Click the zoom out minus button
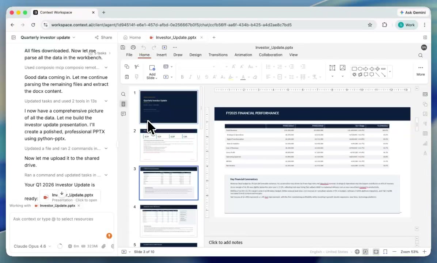Image resolution: width=437 pixels, height=263 pixels. click(x=394, y=252)
